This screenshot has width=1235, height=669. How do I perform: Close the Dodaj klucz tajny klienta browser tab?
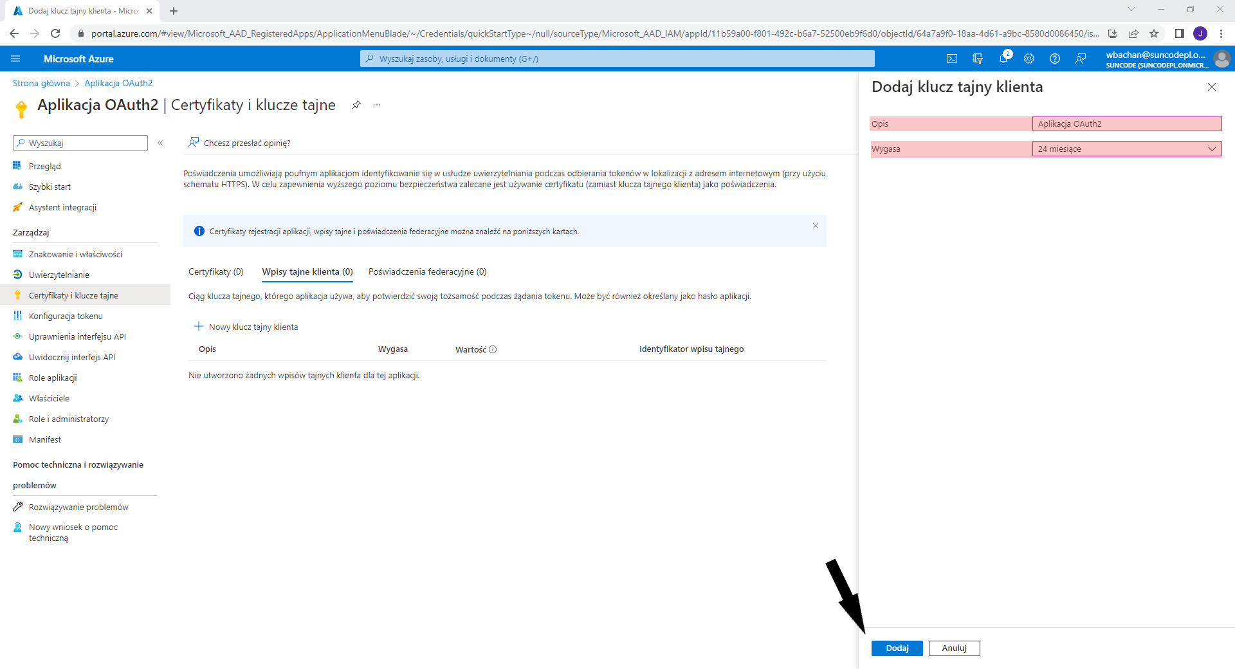pos(149,11)
